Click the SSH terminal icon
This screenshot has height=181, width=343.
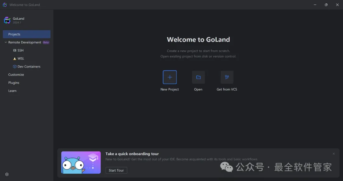pos(15,50)
